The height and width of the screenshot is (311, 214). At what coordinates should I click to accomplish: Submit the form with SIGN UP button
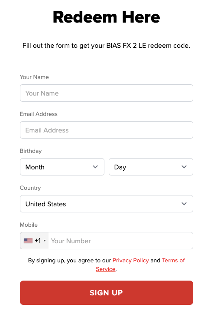[x=107, y=293]
